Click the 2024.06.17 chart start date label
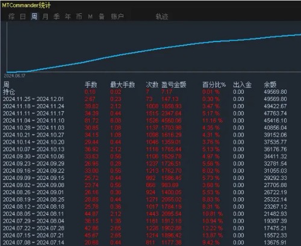 pyautogui.click(x=14, y=76)
